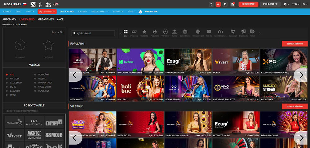Select the Poslední category icon
310x148 pixels.
point(134,32)
